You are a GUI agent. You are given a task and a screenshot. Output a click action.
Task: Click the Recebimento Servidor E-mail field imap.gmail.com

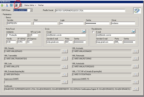105,42
